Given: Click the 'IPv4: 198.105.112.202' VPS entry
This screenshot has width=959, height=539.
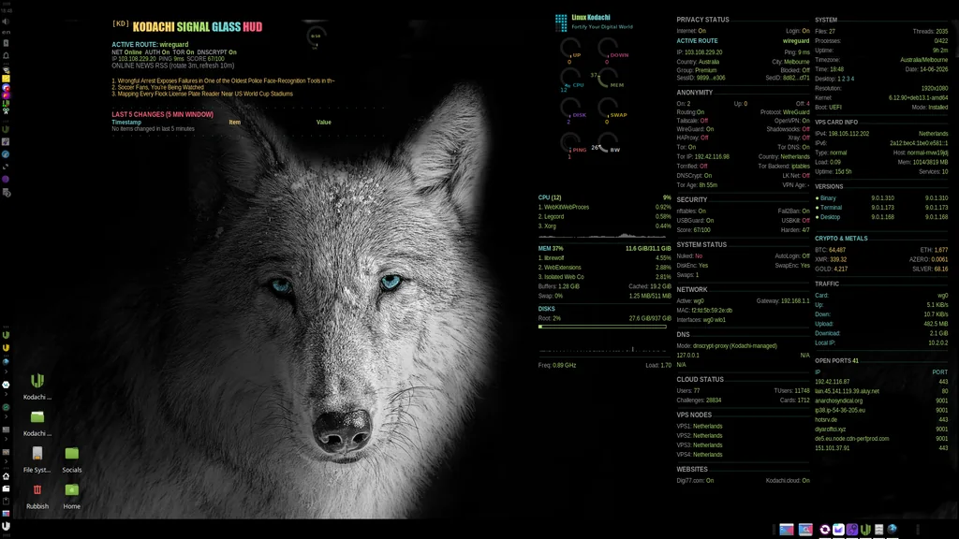Looking at the screenshot, I should 842,134.
